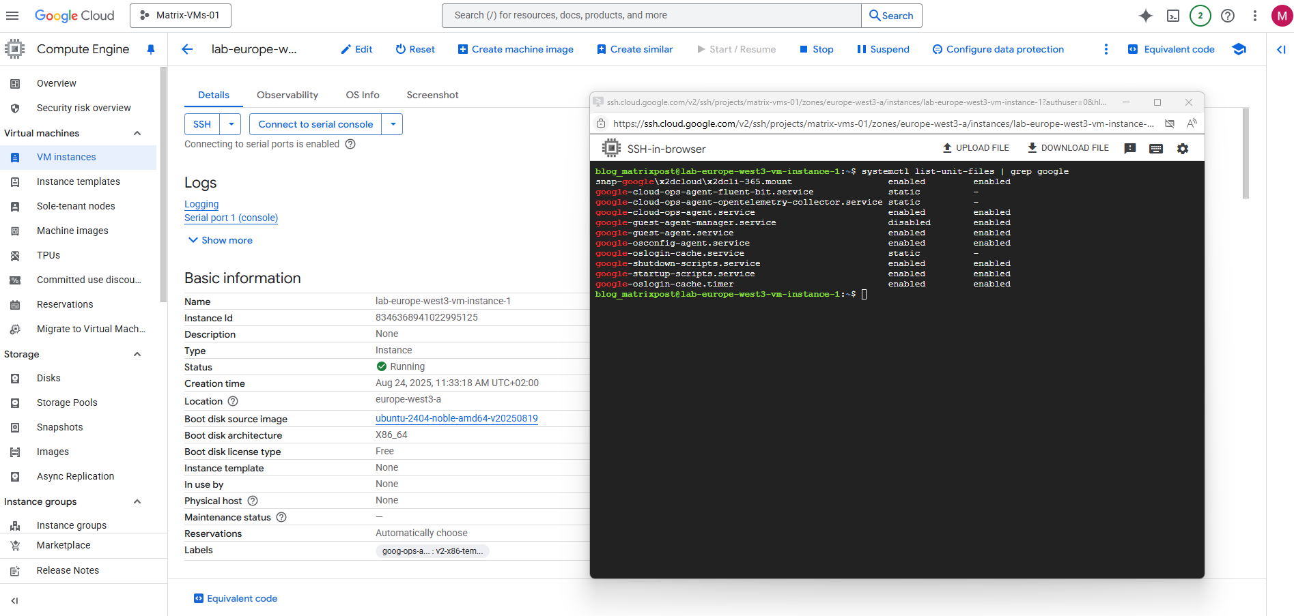Click Physical host help icon
This screenshot has height=616, width=1294.
253,501
